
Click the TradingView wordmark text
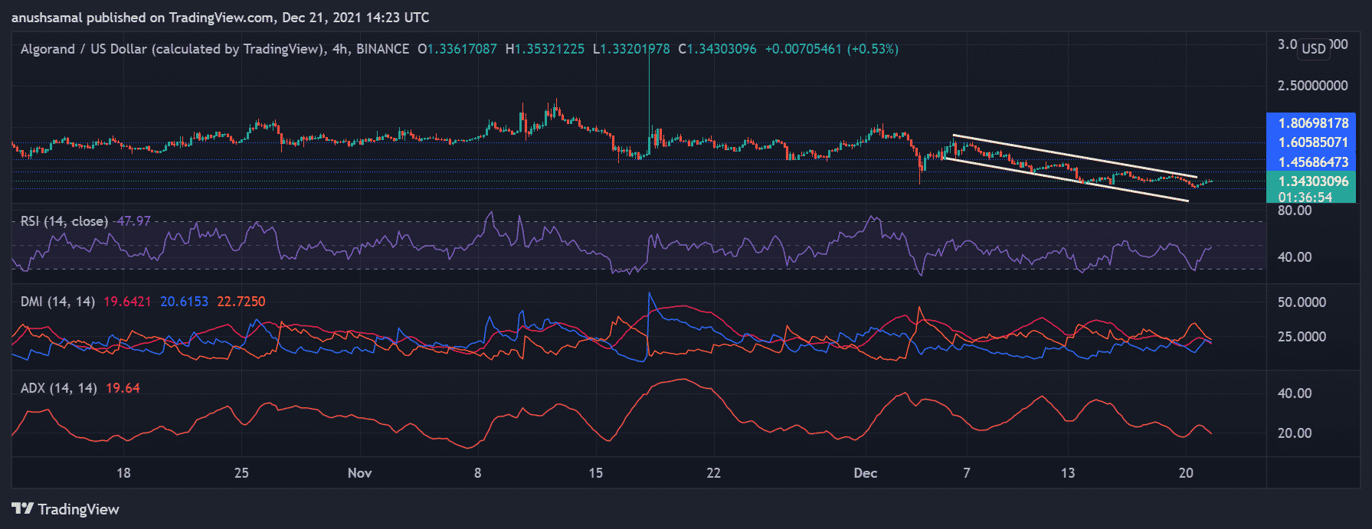[78, 509]
